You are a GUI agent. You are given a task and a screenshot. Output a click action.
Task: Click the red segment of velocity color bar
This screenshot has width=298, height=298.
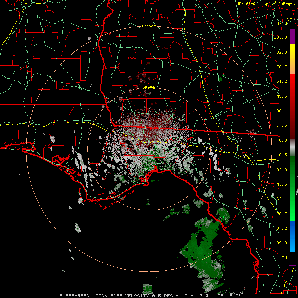tap(292, 106)
